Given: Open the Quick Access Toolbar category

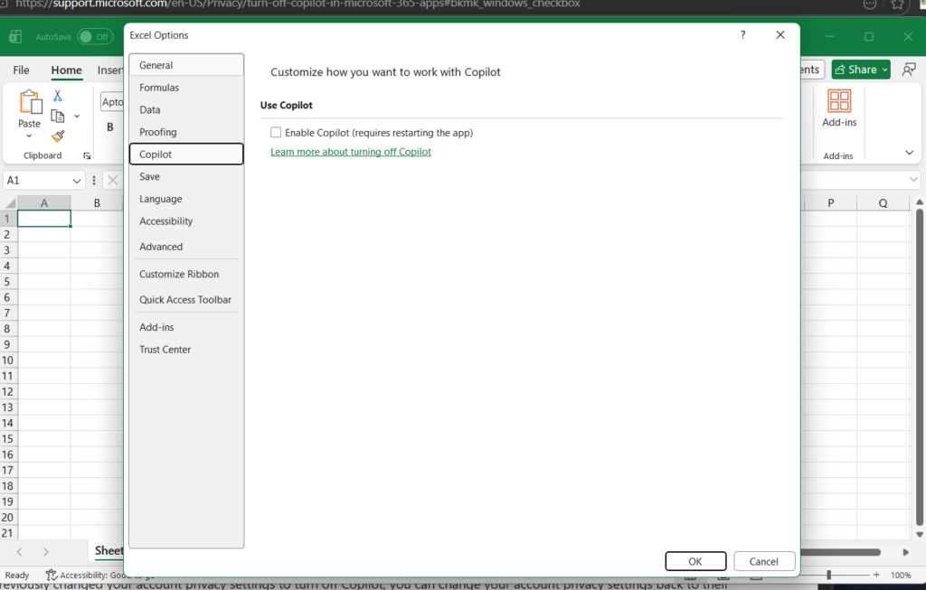Looking at the screenshot, I should [186, 300].
